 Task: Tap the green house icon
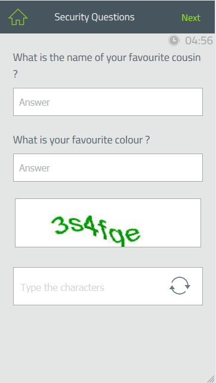tap(18, 17)
